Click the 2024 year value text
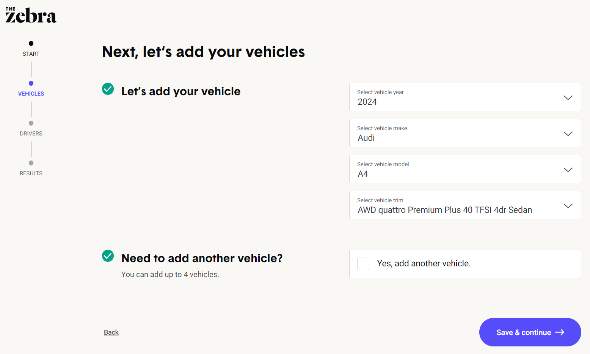Viewport: 590px width, 354px height. pos(367,102)
